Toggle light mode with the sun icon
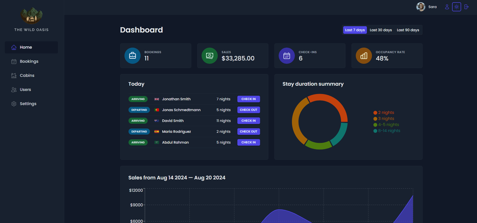 point(456,7)
